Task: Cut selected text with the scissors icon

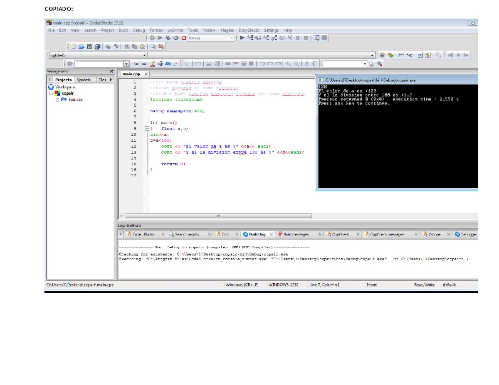Action: point(126,46)
